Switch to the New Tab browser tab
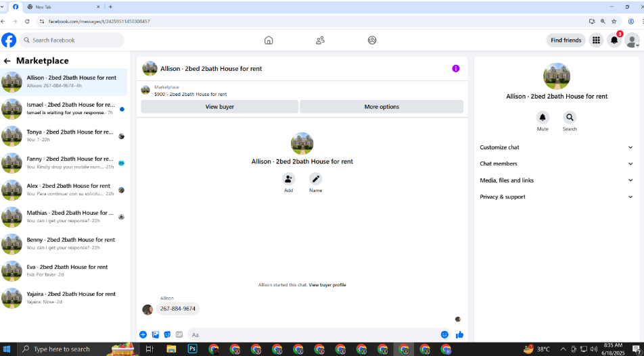 pos(63,7)
